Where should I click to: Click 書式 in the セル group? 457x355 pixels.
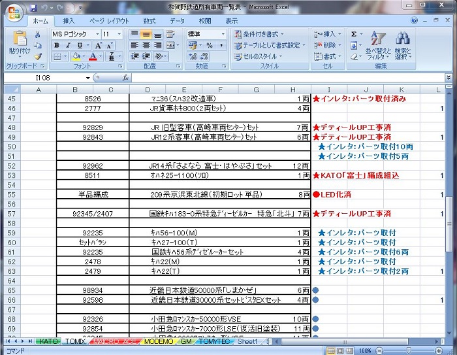click(327, 56)
